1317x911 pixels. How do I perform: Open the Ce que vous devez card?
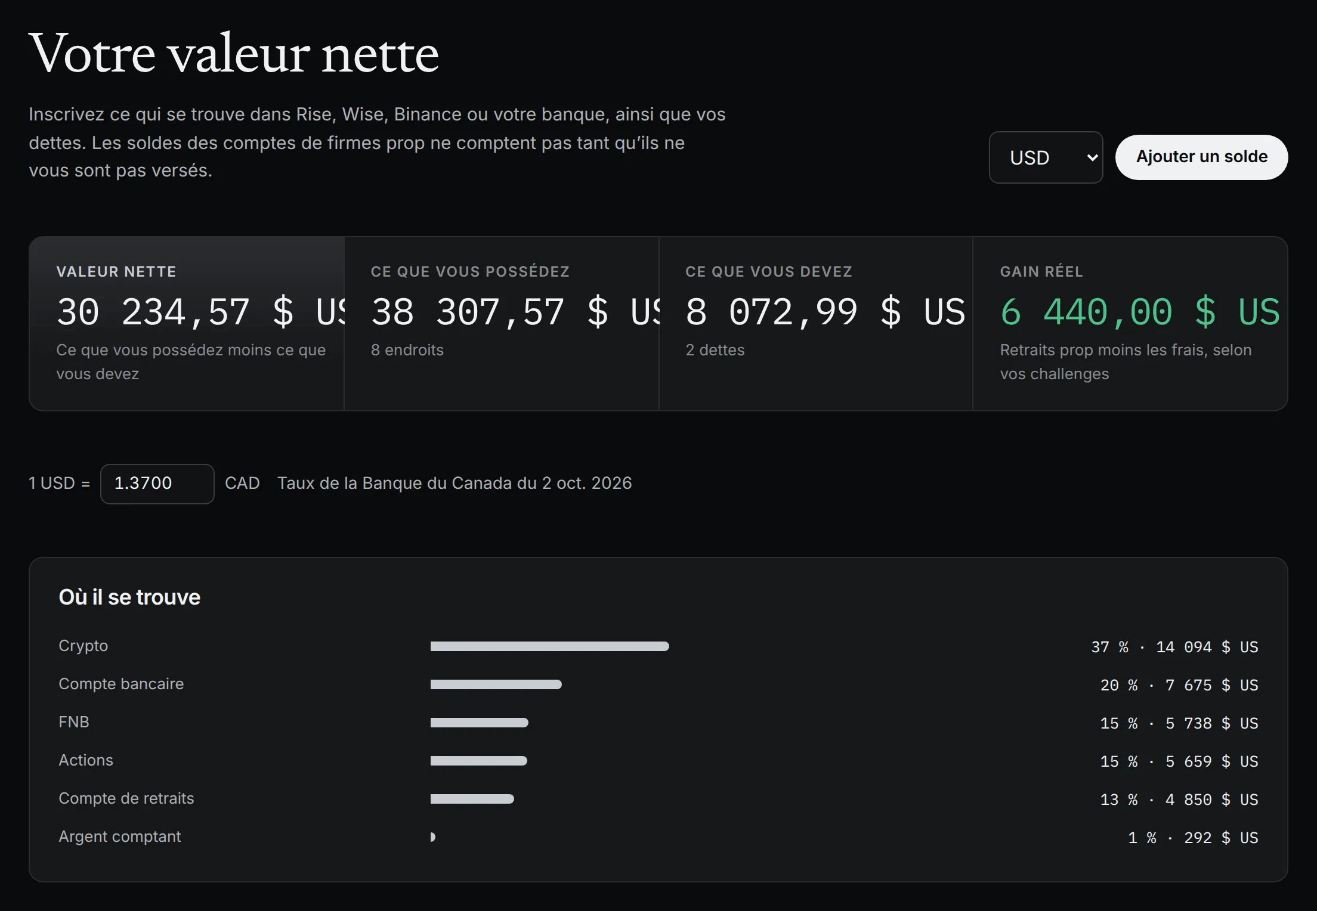[x=816, y=324]
